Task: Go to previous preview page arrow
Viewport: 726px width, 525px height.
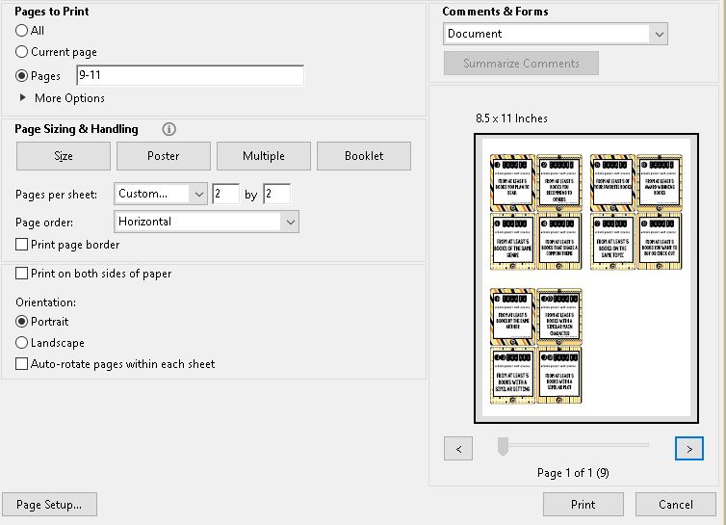Action: pos(458,449)
